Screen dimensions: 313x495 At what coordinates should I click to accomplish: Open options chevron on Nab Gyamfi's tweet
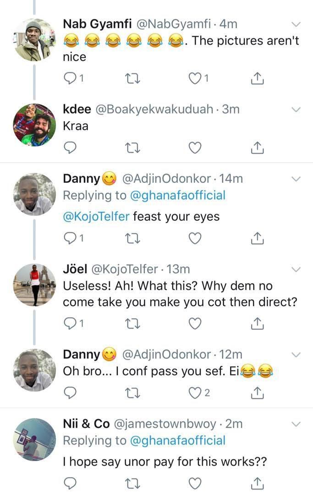coord(296,24)
